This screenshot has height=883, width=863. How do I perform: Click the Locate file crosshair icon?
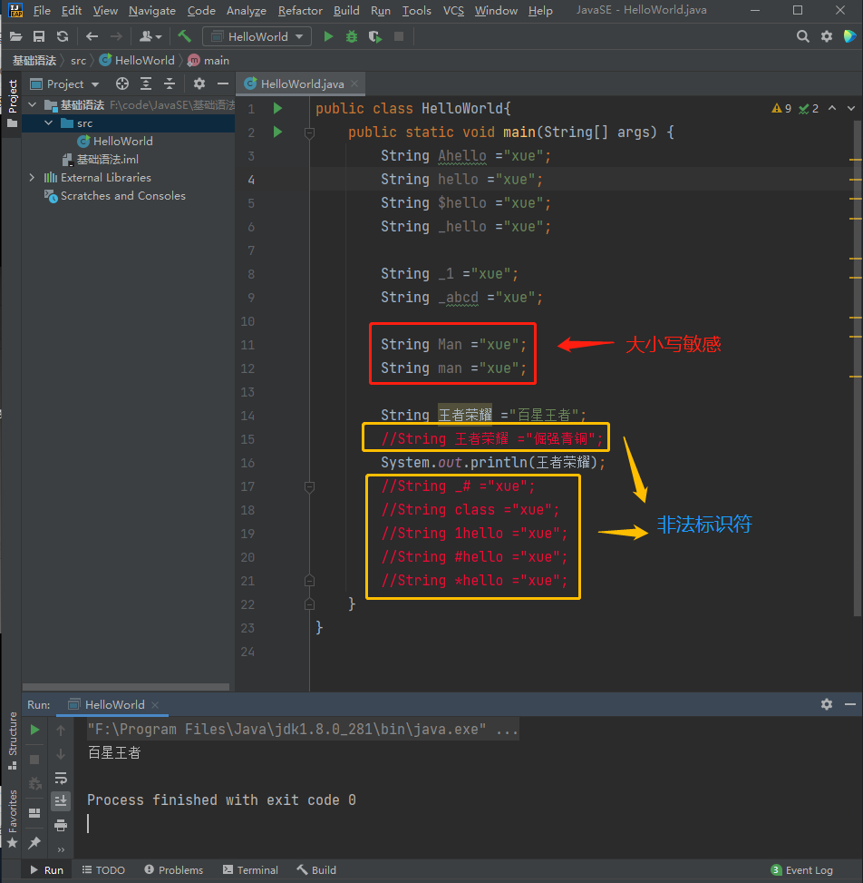(x=122, y=83)
